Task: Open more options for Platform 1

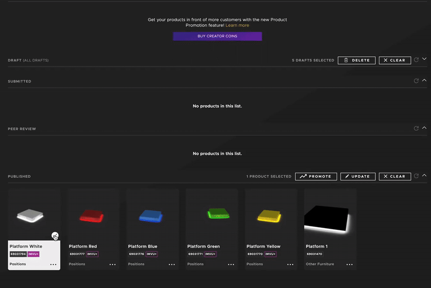Action: coord(349,264)
